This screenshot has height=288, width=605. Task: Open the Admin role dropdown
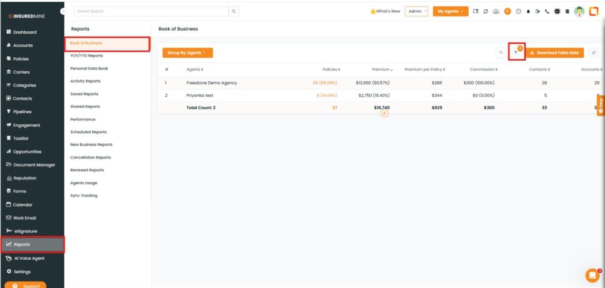point(416,11)
